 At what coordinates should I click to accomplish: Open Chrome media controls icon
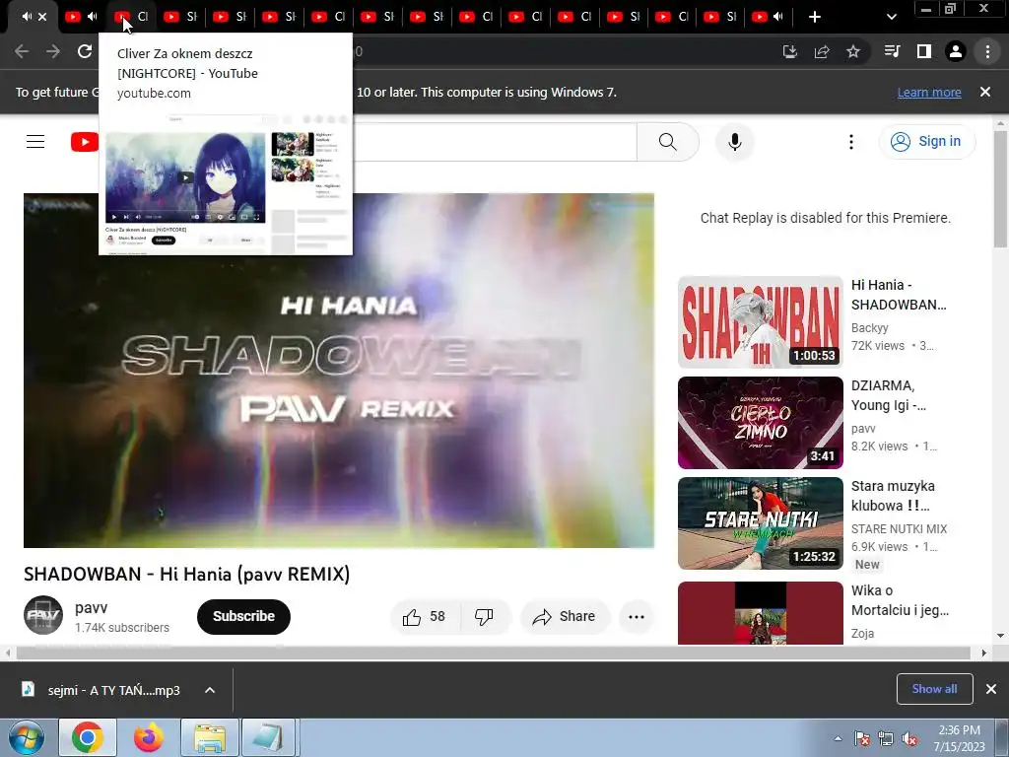click(892, 51)
